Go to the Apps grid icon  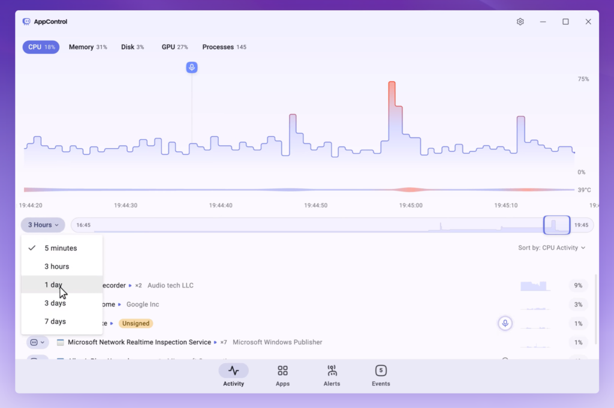click(282, 371)
